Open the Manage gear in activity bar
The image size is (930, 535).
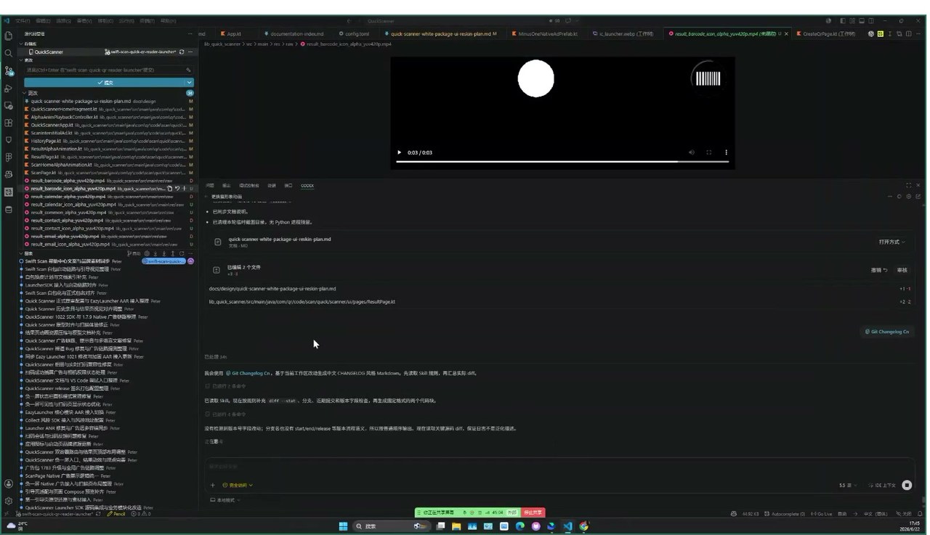click(9, 501)
